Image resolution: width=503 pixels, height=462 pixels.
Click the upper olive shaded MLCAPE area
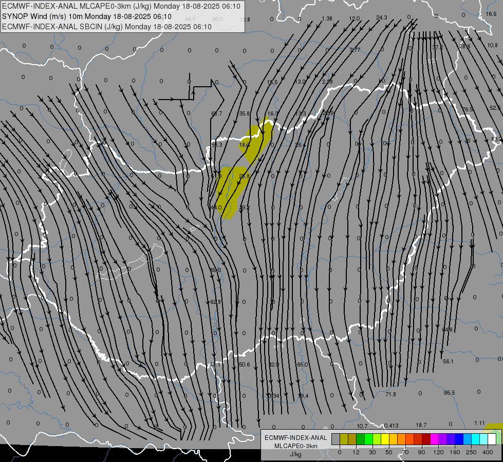(x=256, y=141)
